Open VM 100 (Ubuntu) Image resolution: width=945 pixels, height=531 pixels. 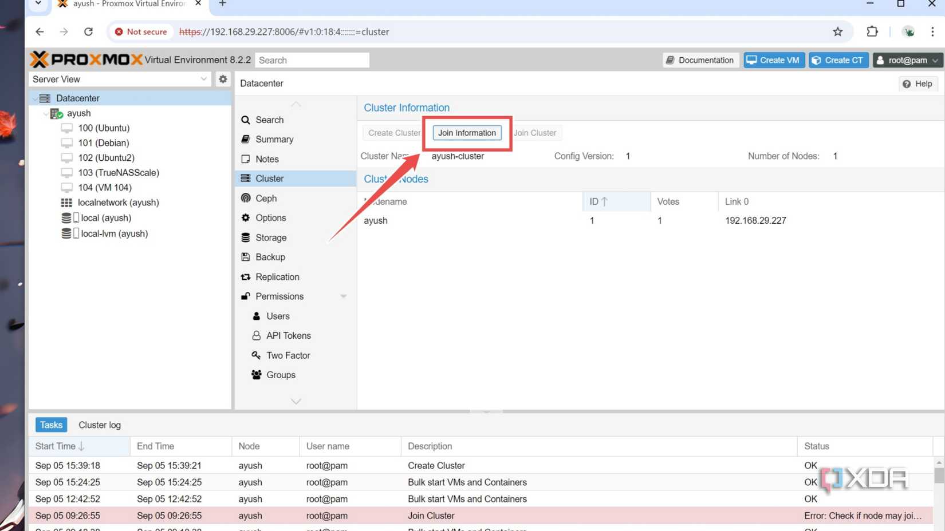tap(104, 128)
